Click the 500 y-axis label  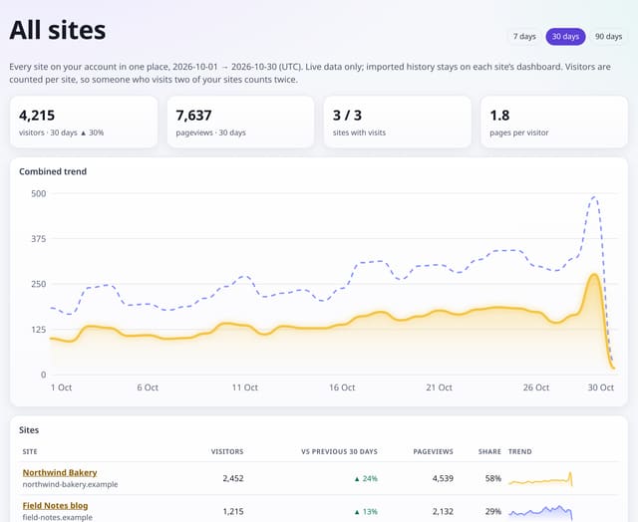coord(39,193)
